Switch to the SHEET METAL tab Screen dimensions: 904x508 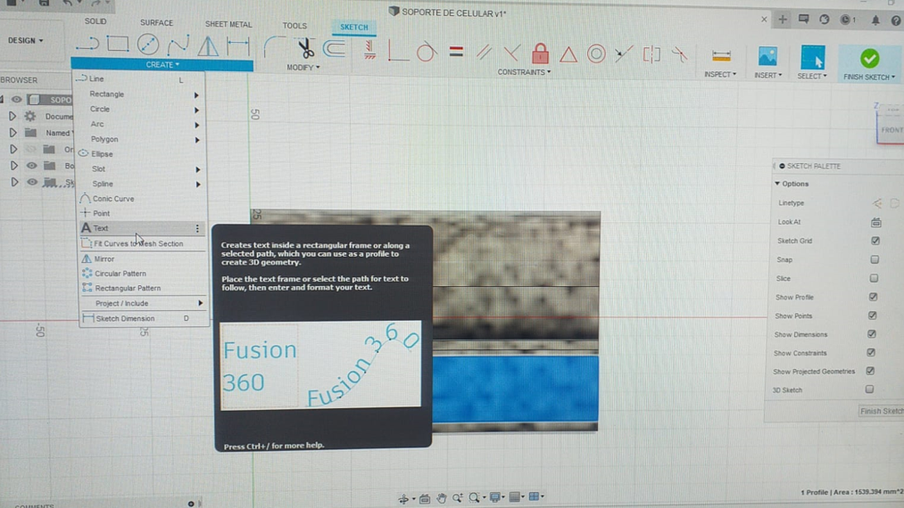coord(228,24)
